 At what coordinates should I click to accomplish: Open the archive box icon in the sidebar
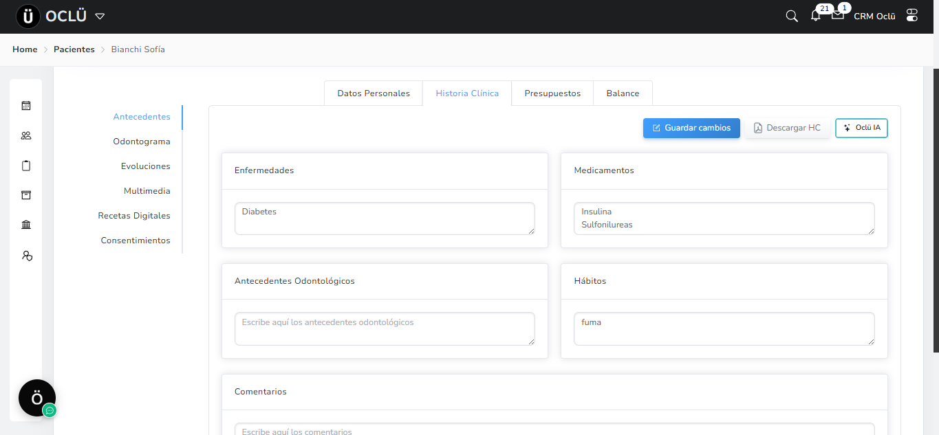(x=26, y=195)
